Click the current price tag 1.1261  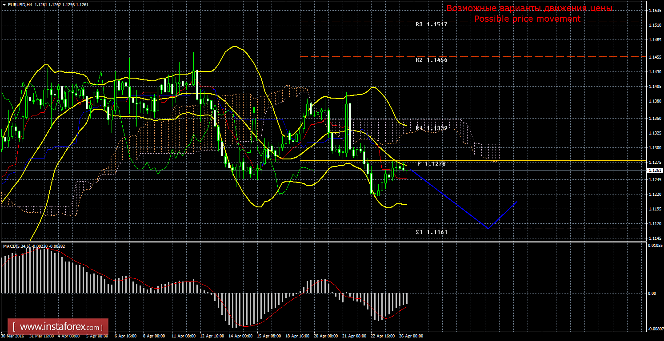click(655, 170)
